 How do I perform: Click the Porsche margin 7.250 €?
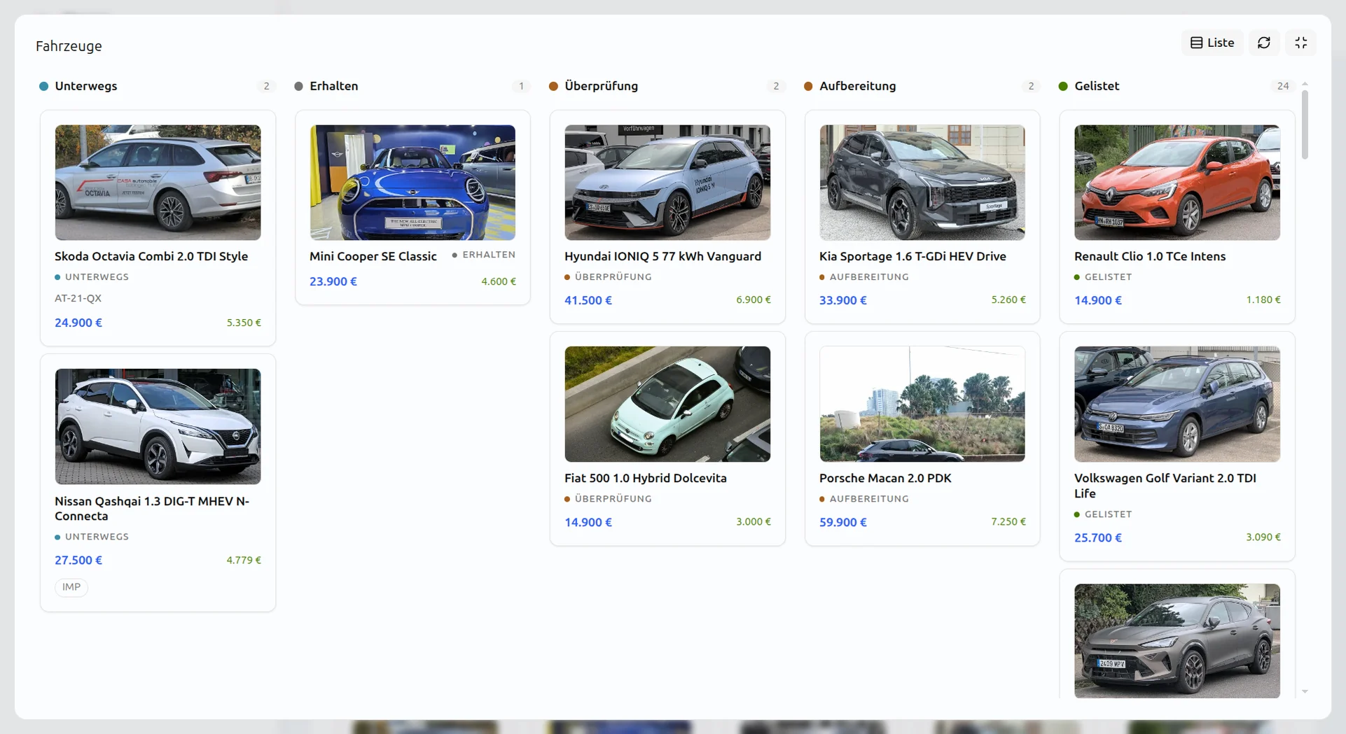pos(1008,521)
